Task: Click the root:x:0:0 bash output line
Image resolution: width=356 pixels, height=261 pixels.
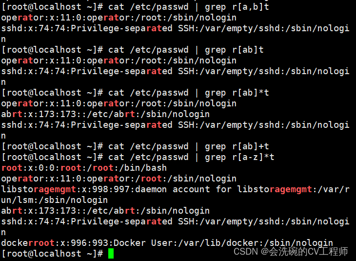Action: (84, 168)
